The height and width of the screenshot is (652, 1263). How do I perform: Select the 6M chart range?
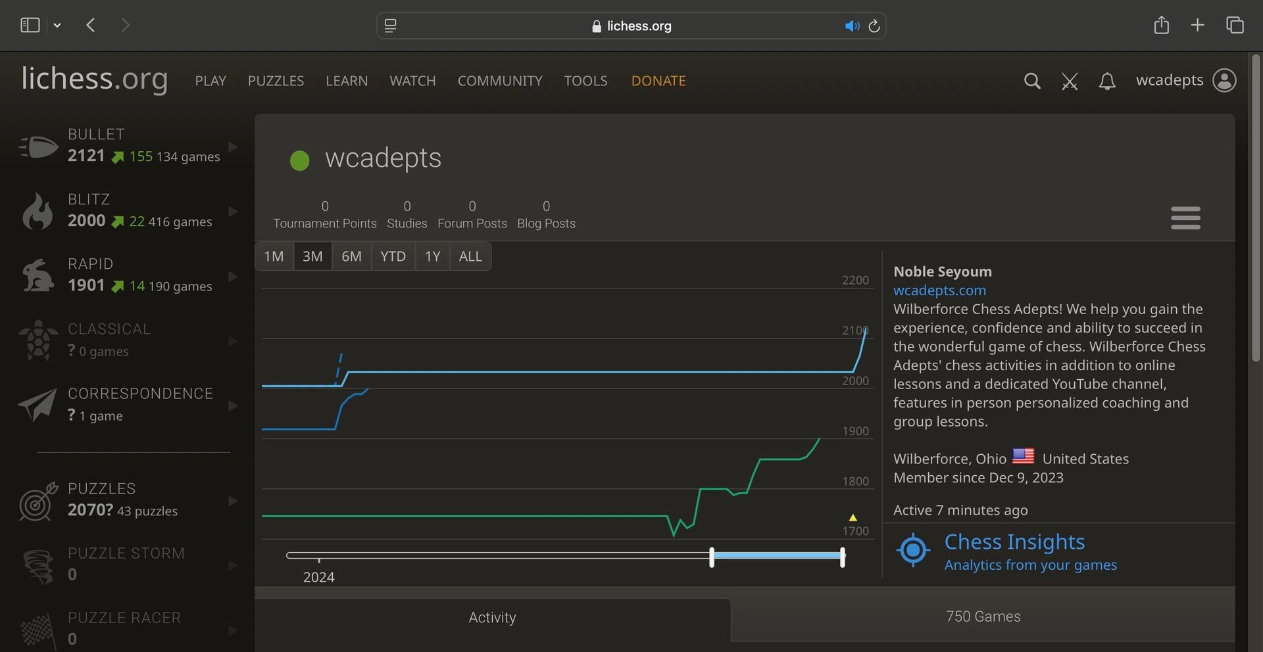pos(351,256)
